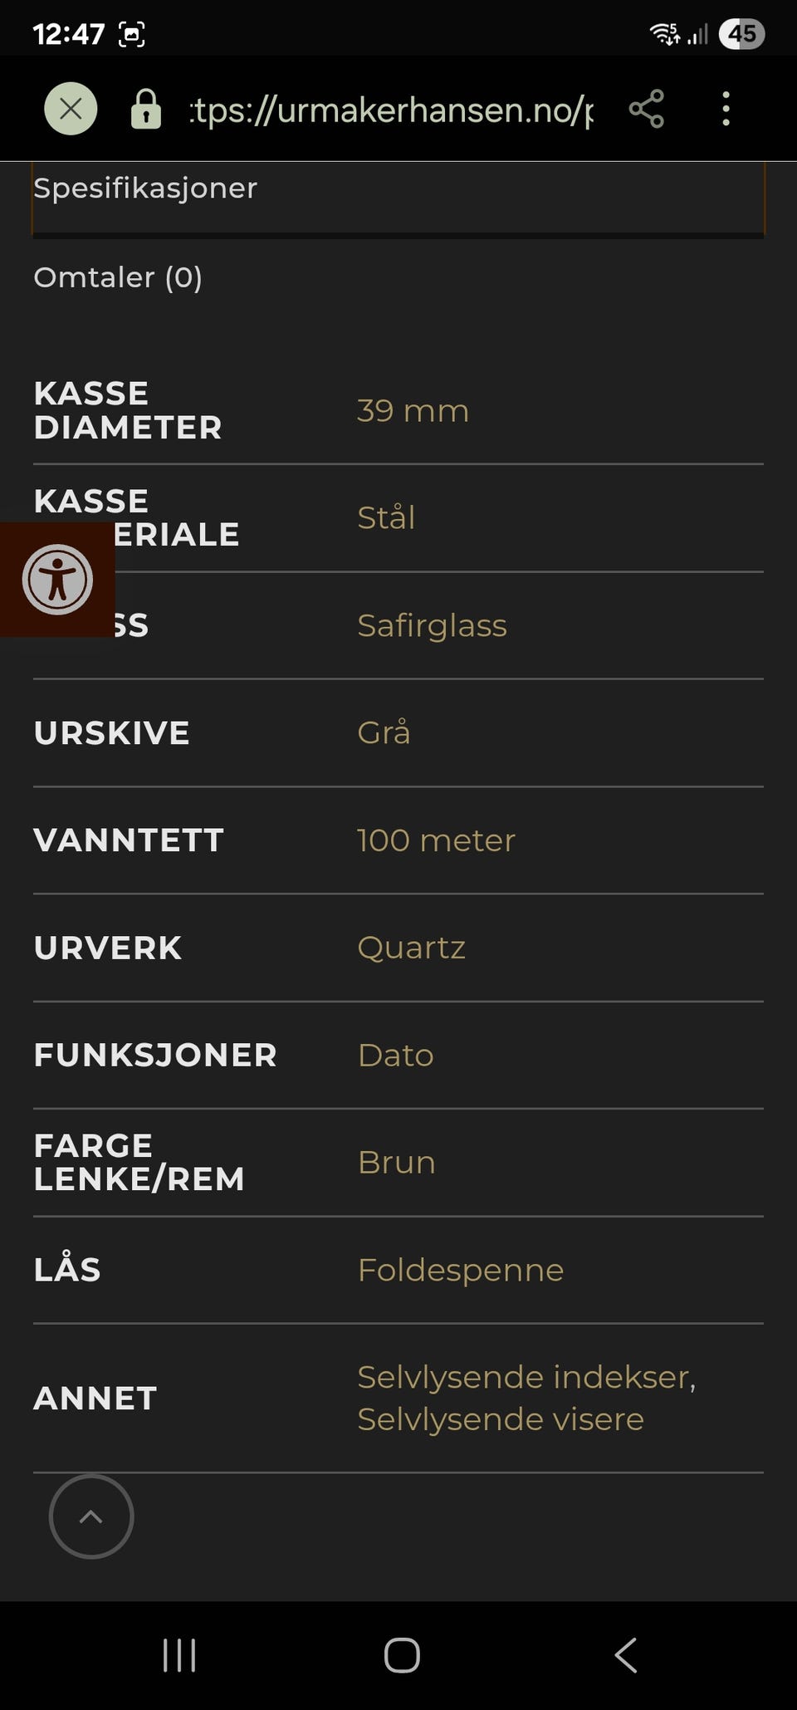
Task: Open the accessibility widget icon
Action: coord(56,580)
